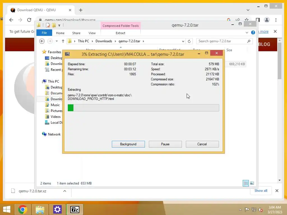This screenshot has height=215, width=287.
Task: Select This PC in the navigation pane
Action: (x=54, y=81)
